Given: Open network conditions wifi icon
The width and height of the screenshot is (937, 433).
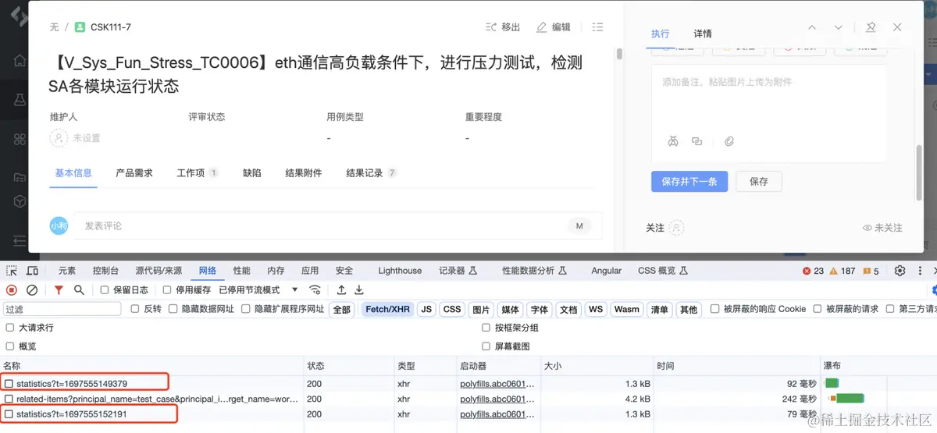Looking at the screenshot, I should click(x=315, y=290).
